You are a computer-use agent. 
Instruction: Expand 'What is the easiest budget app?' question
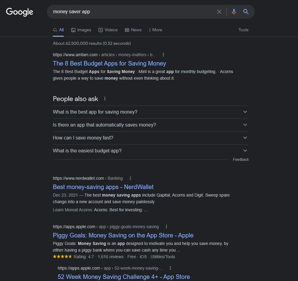(x=151, y=151)
